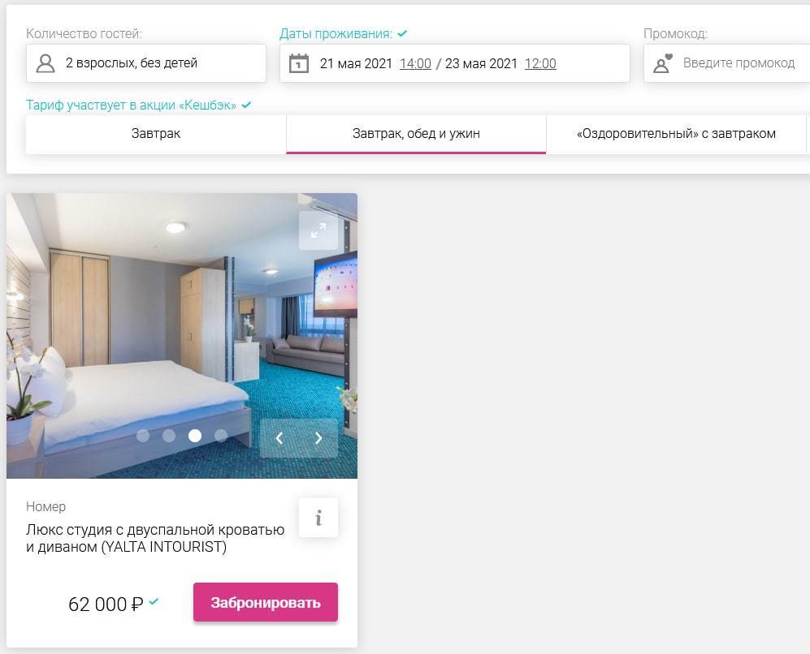Switch to «Оздоровительный» с завтраком tab

pos(676,134)
